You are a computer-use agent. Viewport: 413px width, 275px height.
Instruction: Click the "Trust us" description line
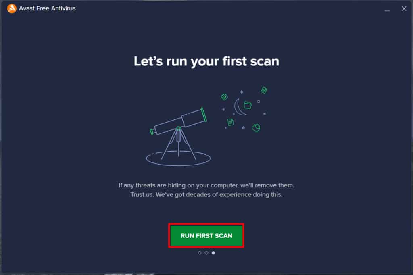(206, 195)
